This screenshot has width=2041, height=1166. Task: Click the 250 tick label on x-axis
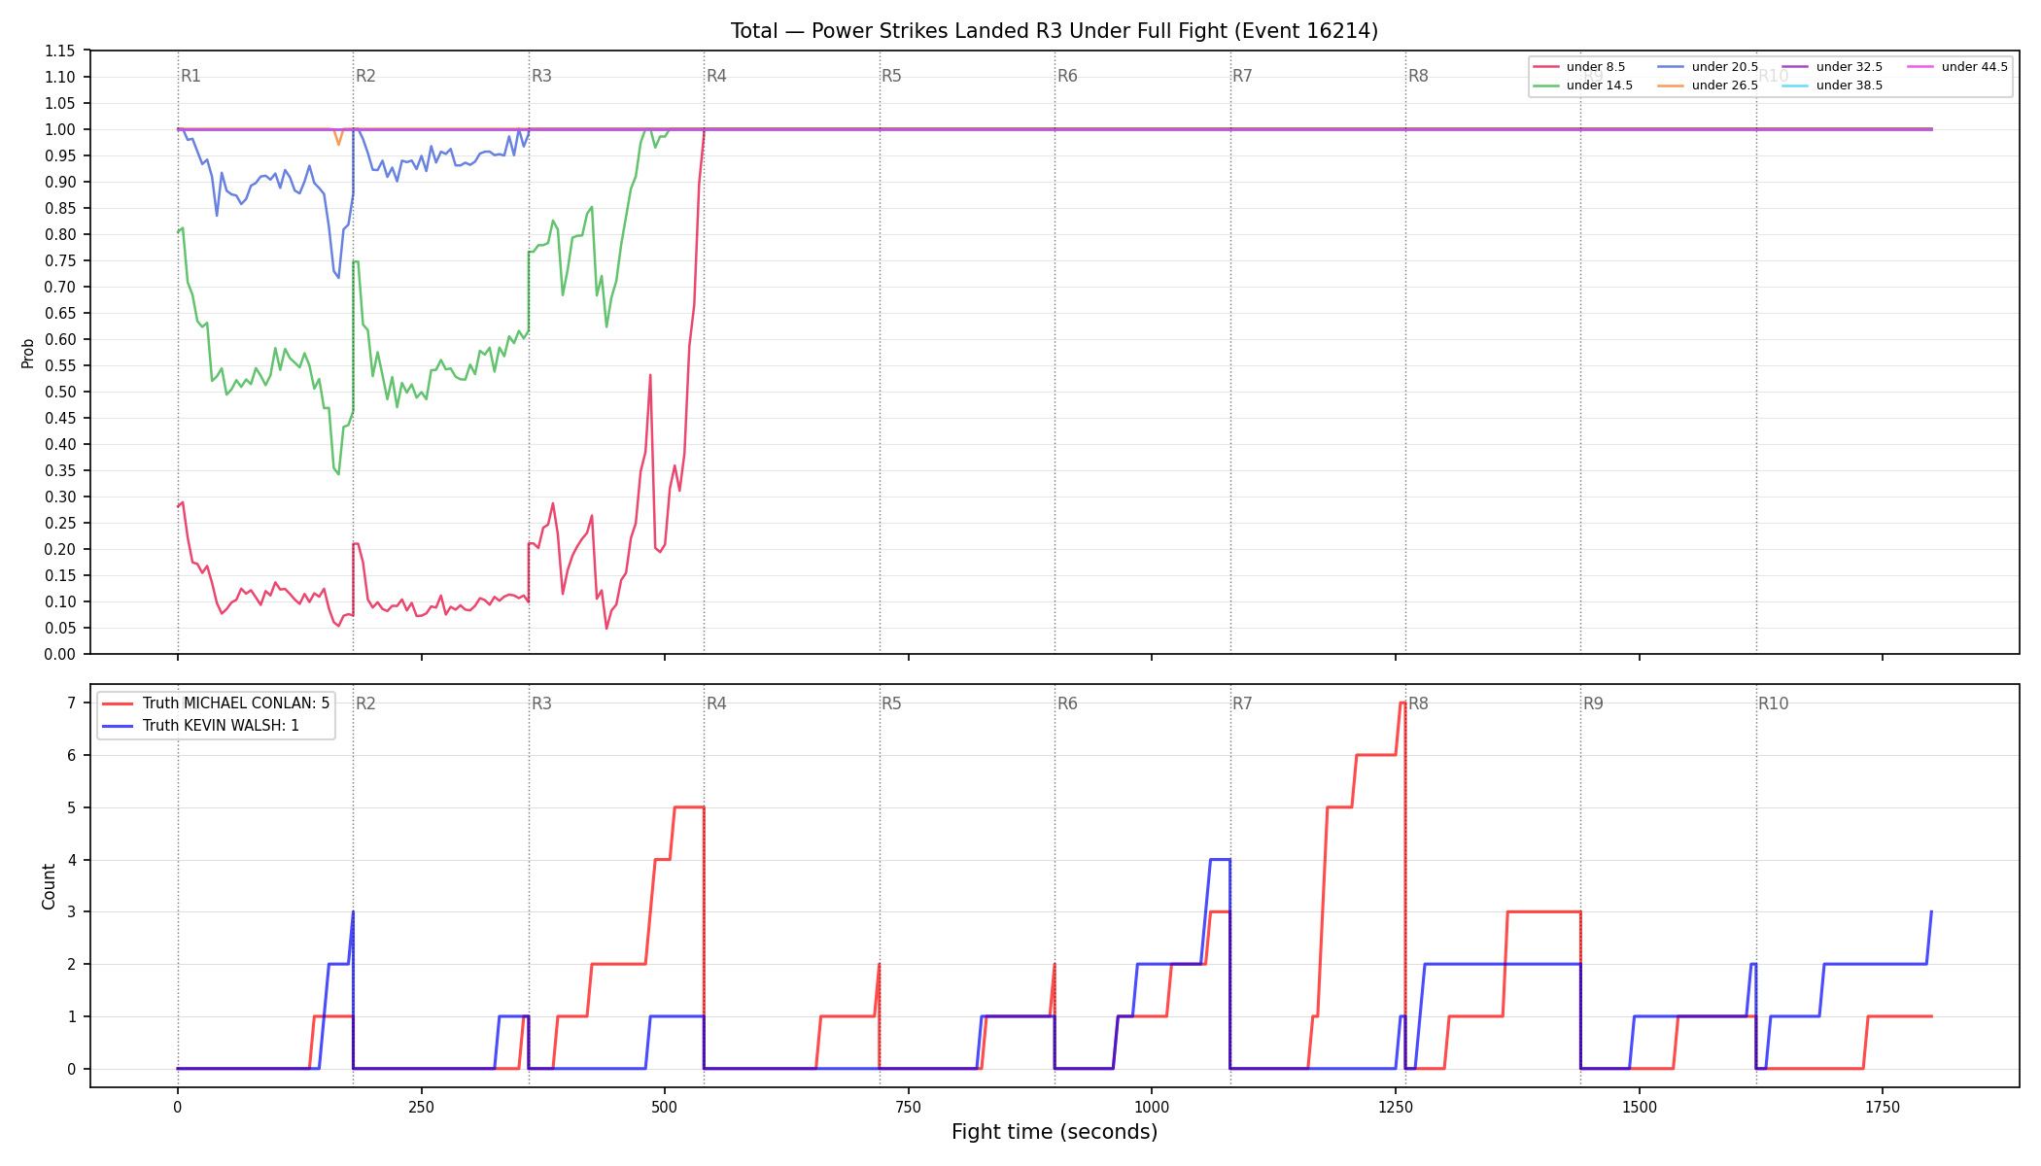pyautogui.click(x=421, y=1107)
